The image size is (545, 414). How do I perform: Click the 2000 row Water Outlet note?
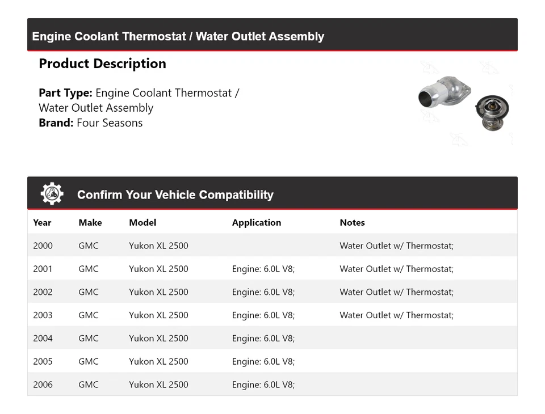[x=396, y=246]
